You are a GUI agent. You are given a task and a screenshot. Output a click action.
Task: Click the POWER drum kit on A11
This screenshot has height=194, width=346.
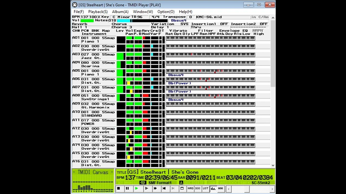click(x=88, y=124)
